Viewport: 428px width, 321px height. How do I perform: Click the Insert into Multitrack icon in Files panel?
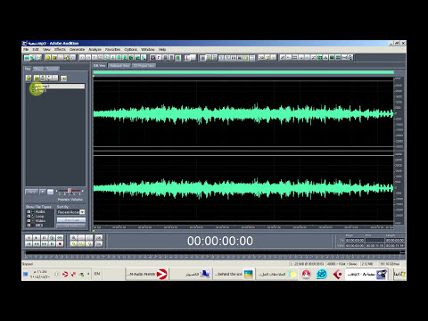pyautogui.click(x=43, y=78)
